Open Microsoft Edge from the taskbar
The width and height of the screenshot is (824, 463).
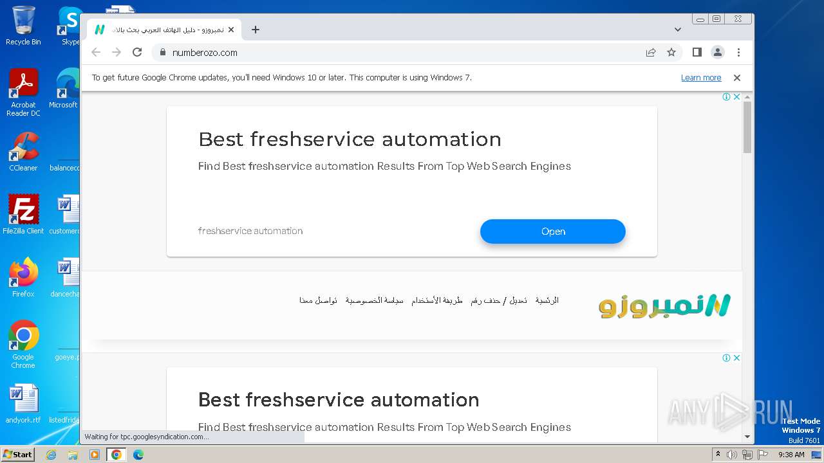click(138, 455)
